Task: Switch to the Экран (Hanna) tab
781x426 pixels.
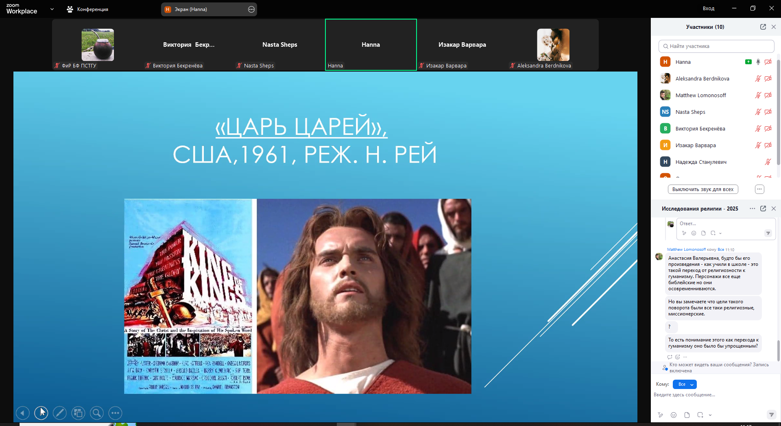Action: tap(209, 9)
